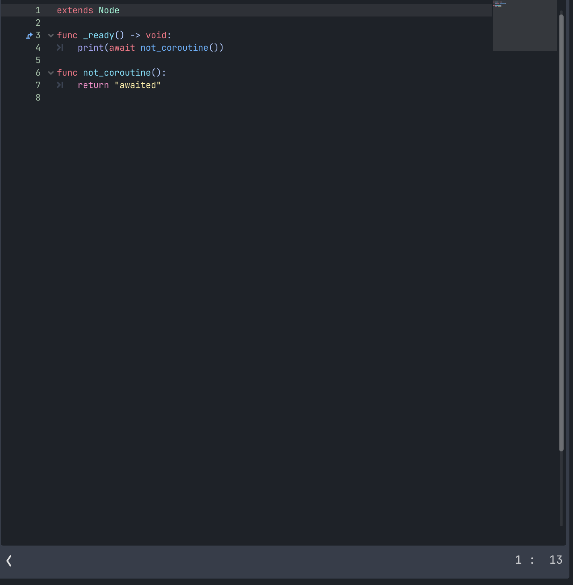Collapse the _ready function fold arrow
The image size is (573, 585).
[x=50, y=35]
